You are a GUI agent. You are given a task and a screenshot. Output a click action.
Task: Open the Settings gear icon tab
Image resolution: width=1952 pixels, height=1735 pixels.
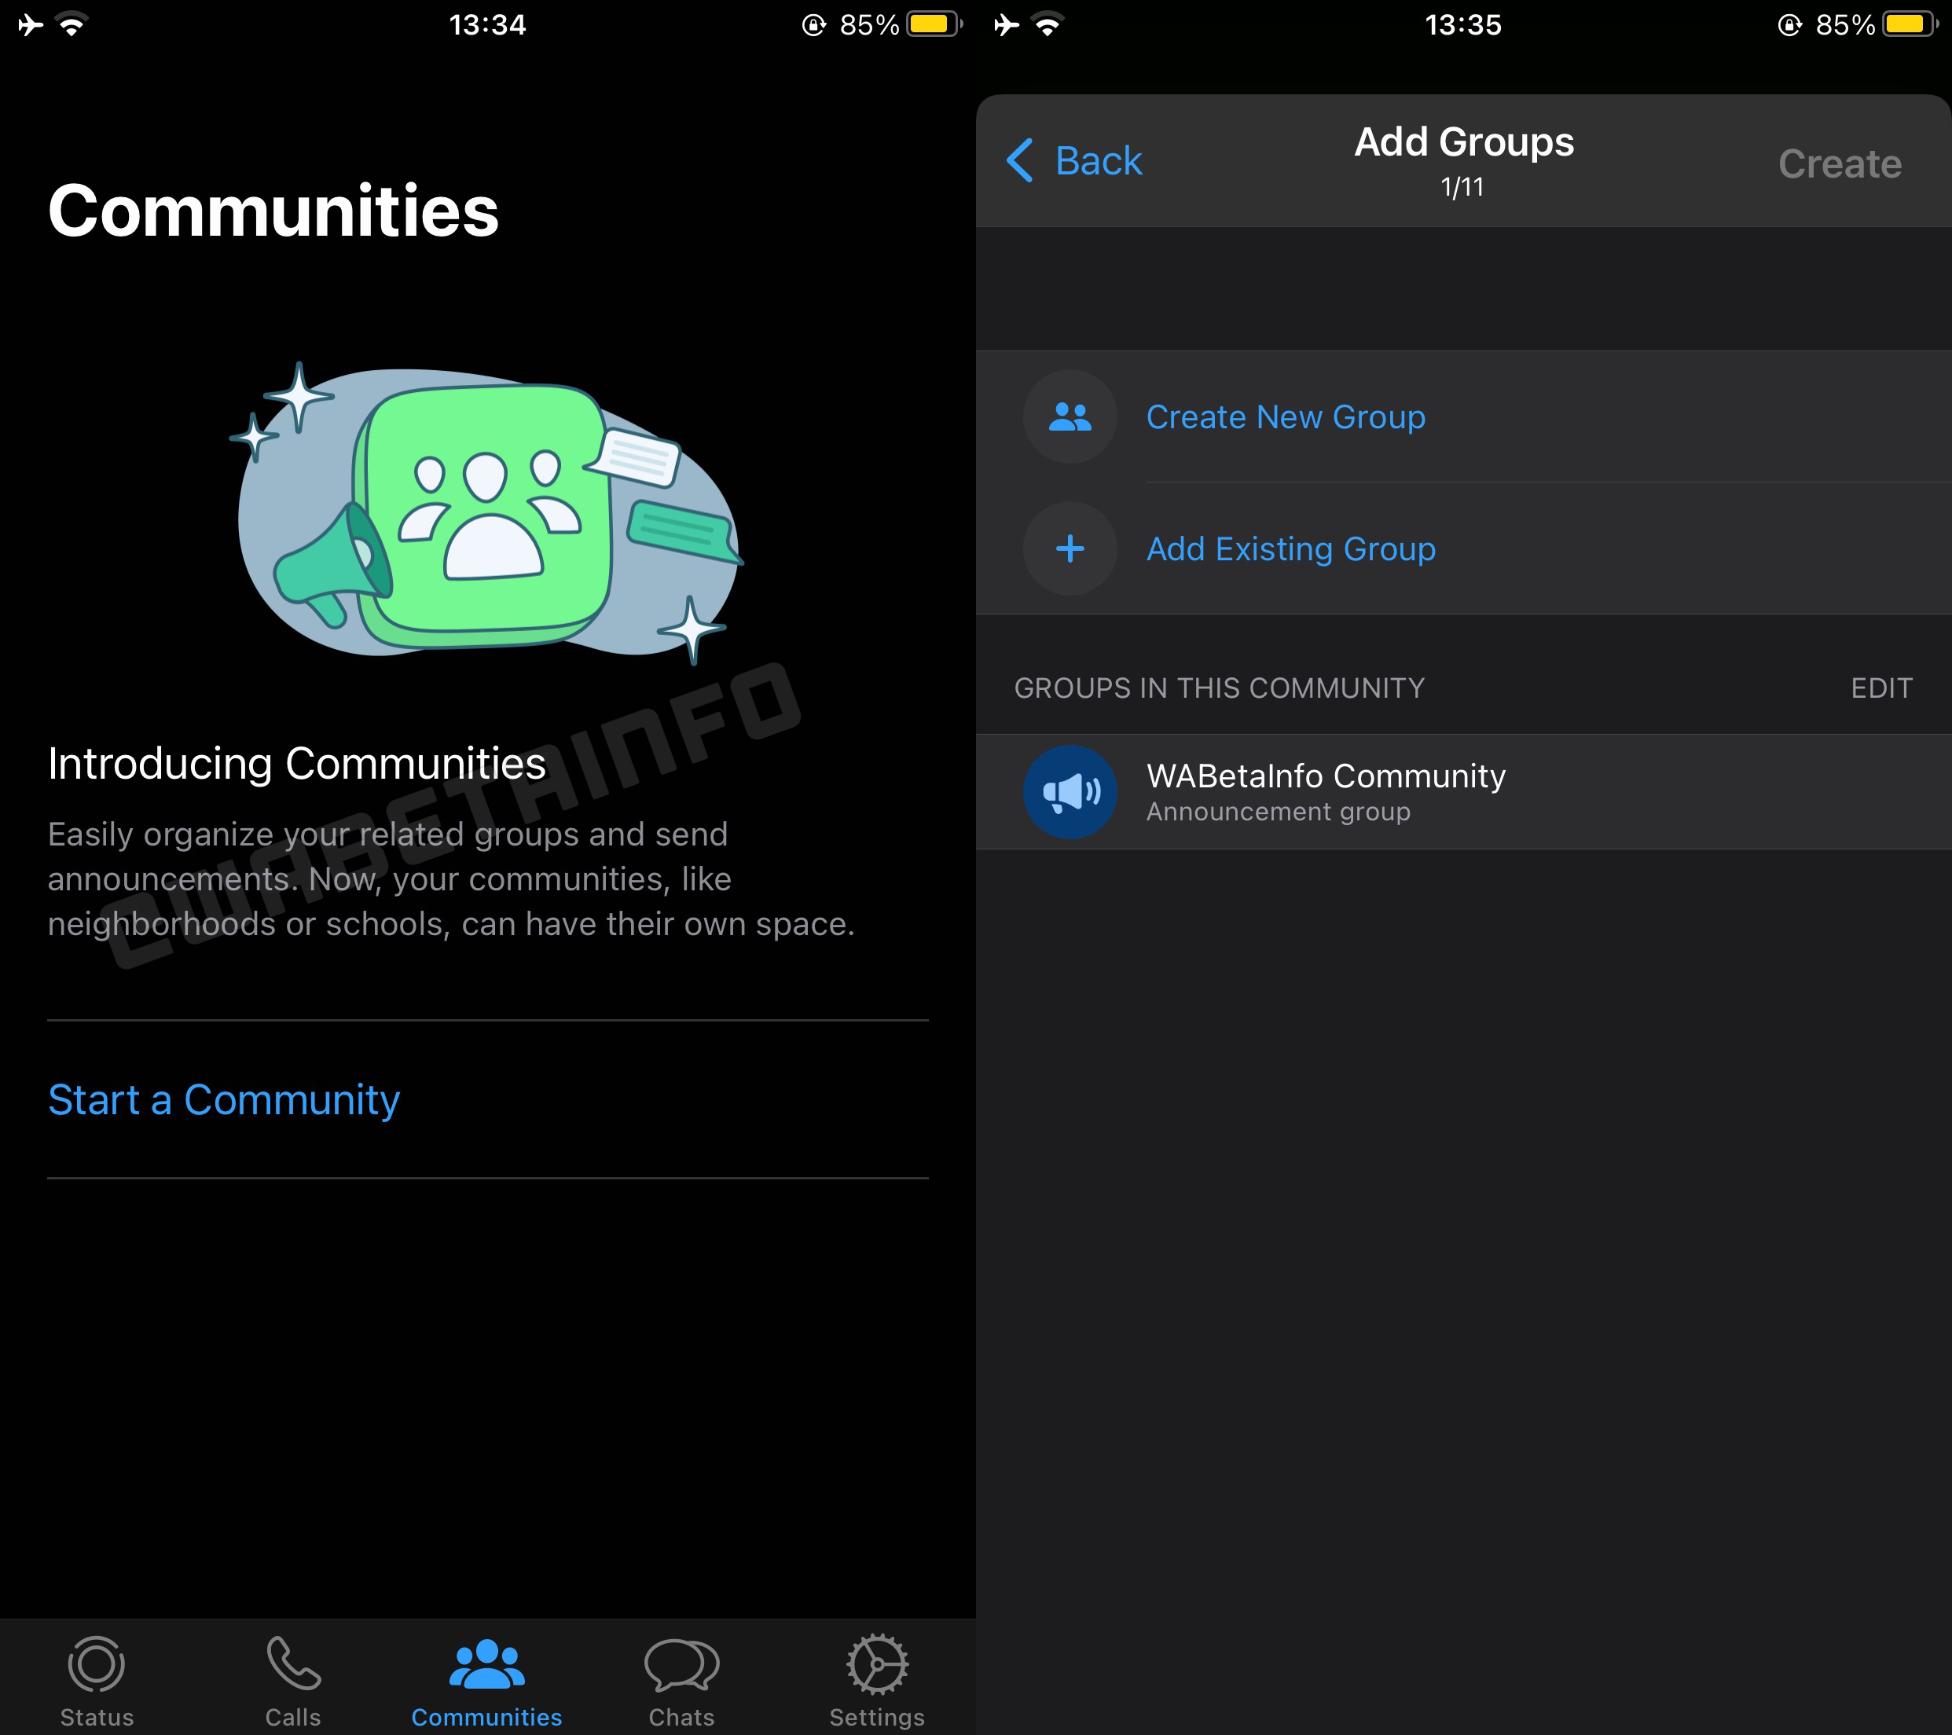click(877, 1664)
